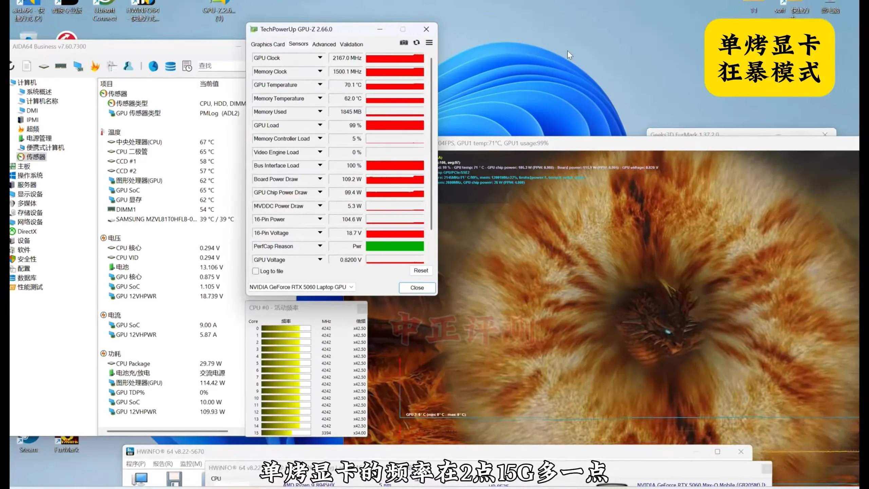The width and height of the screenshot is (869, 489).
Task: Open the GPU Clock sensor dropdown arrow
Action: point(320,58)
